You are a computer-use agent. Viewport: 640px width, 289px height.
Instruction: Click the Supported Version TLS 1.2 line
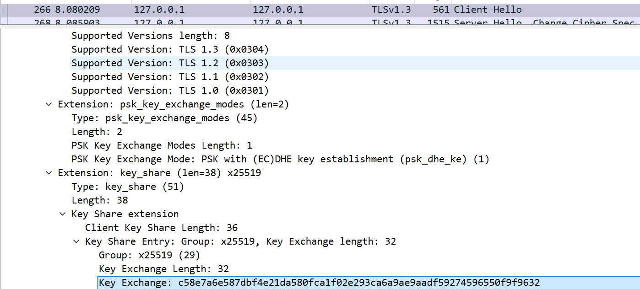point(170,63)
